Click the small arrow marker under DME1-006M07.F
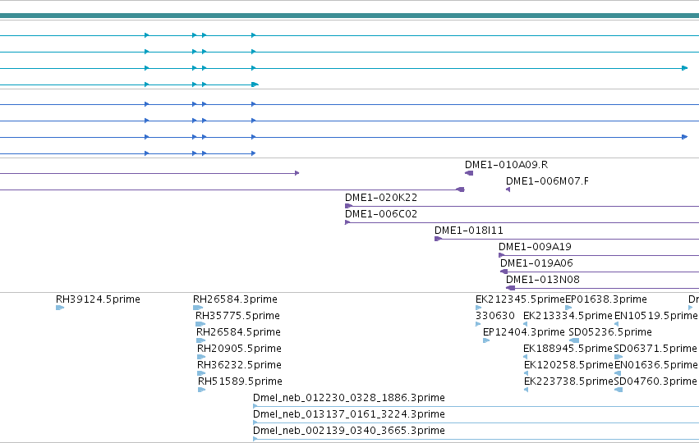 click(x=508, y=190)
